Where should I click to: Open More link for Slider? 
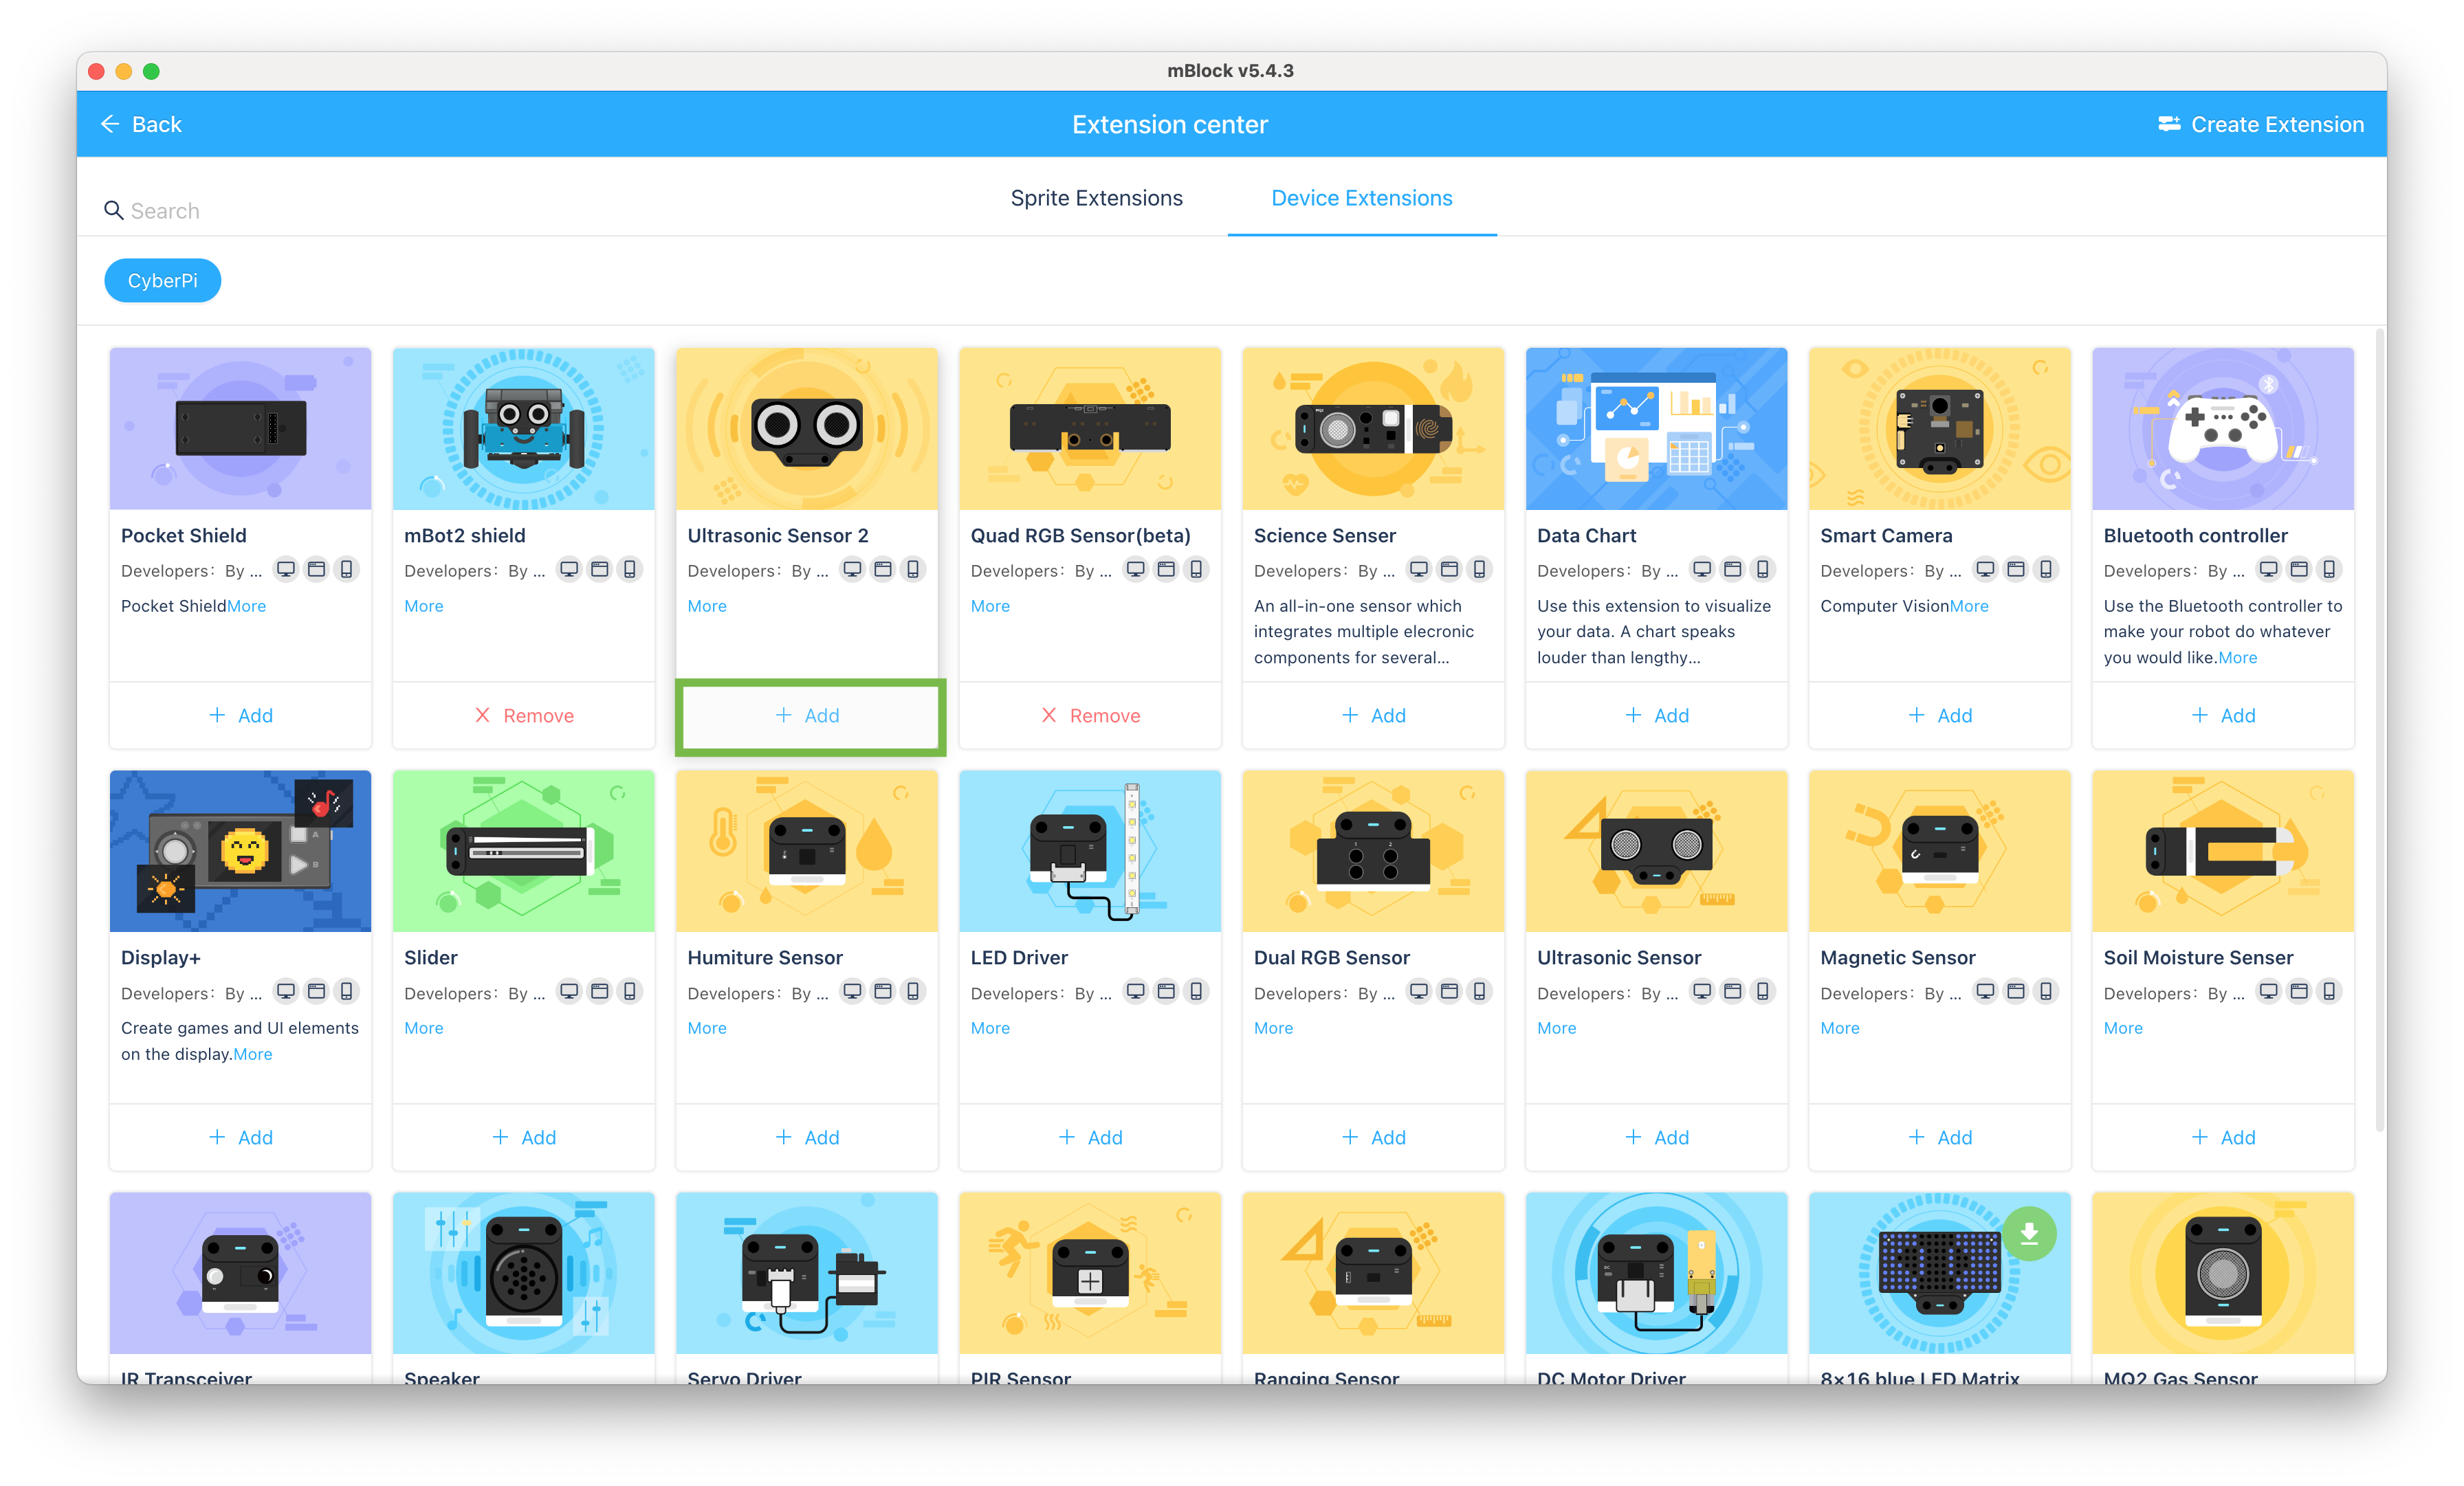pos(423,1028)
